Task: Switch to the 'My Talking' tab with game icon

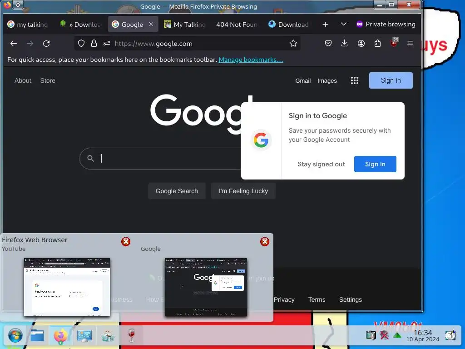Action: point(184,25)
